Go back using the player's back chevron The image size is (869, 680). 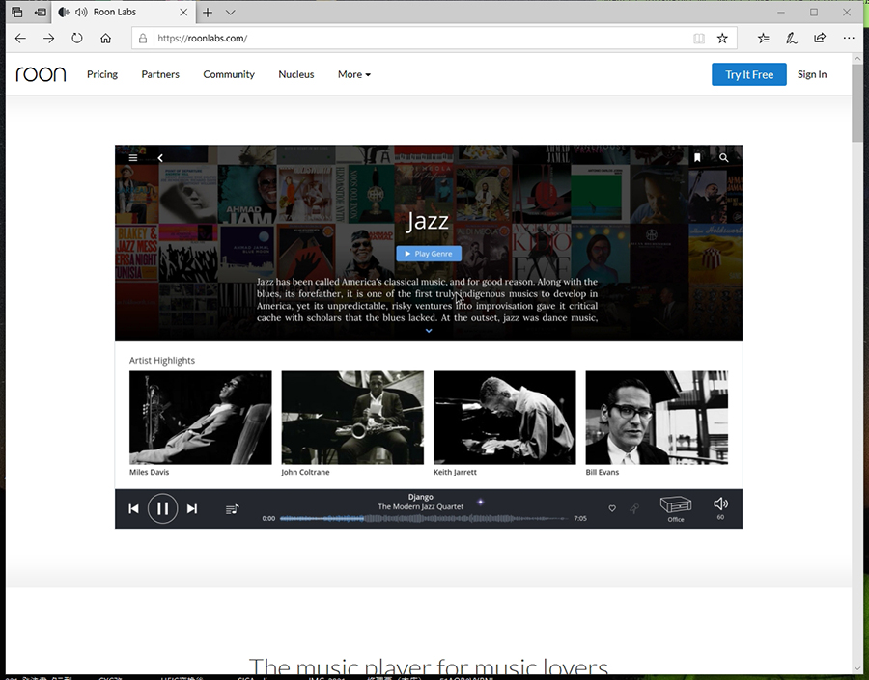[160, 158]
